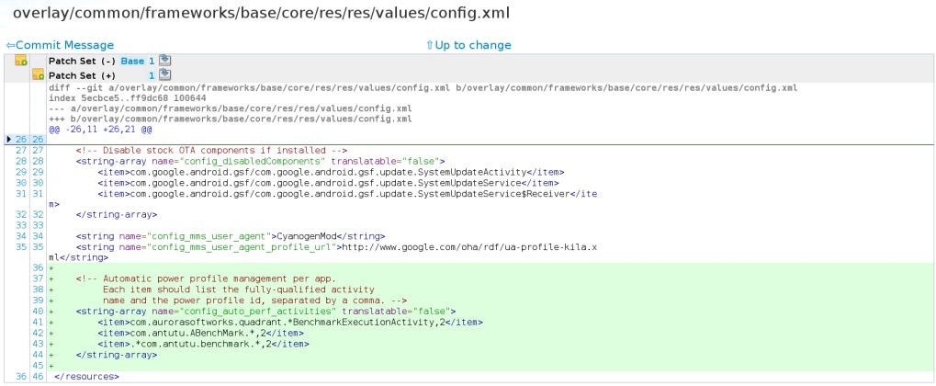Click the add-comment icon for base side
This screenshot has height=386, width=936.
tap(21, 61)
